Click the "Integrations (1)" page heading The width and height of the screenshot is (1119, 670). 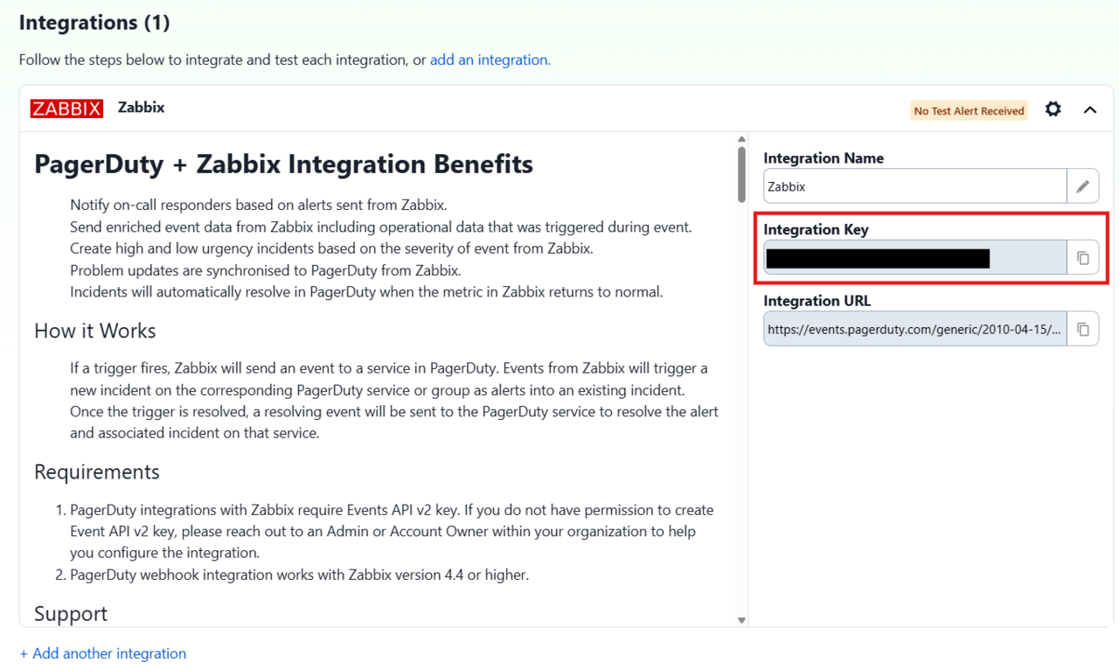point(94,24)
